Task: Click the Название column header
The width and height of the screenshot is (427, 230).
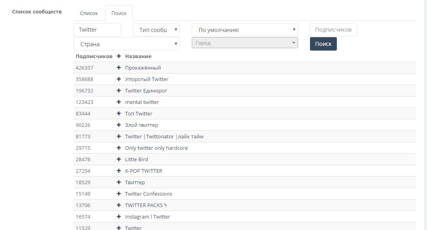Action: (x=138, y=57)
